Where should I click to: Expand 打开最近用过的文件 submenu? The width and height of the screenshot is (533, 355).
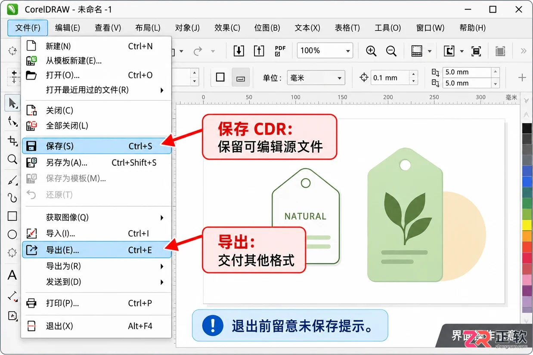[162, 90]
